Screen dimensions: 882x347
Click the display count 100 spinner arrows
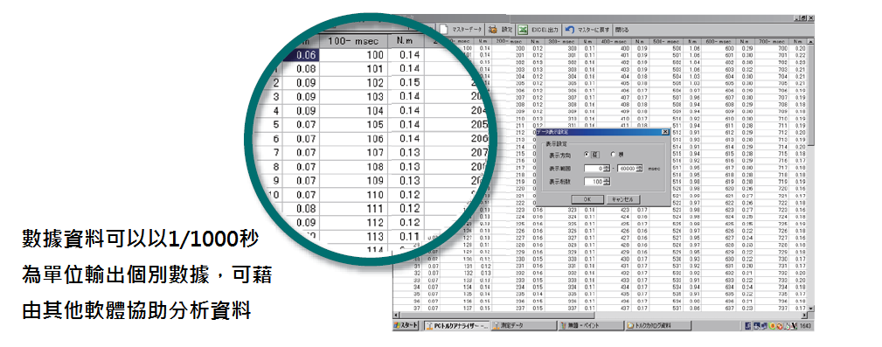click(607, 181)
